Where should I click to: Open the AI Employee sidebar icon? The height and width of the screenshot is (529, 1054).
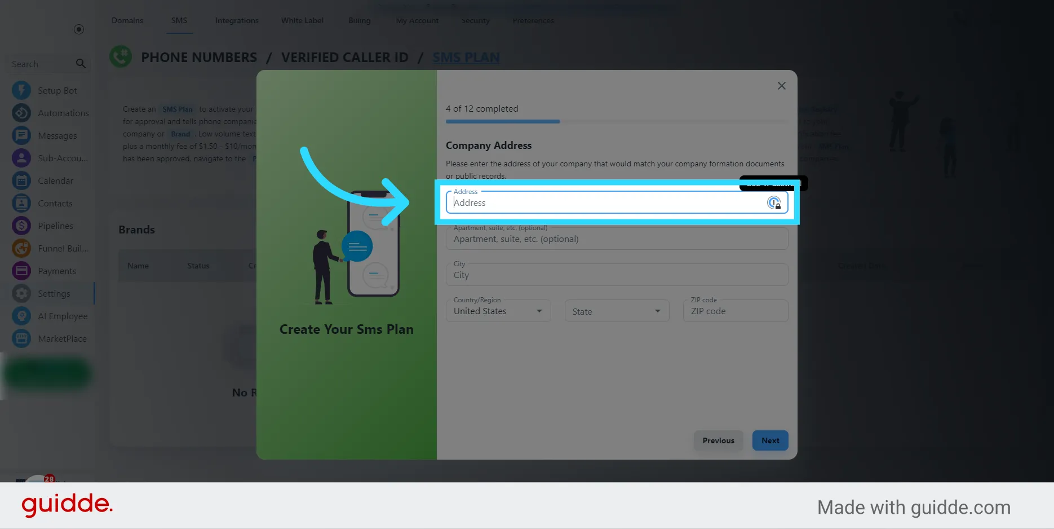tap(21, 316)
